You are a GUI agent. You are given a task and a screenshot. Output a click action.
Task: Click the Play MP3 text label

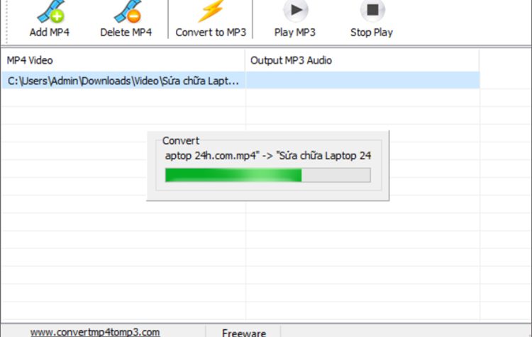pyautogui.click(x=295, y=33)
